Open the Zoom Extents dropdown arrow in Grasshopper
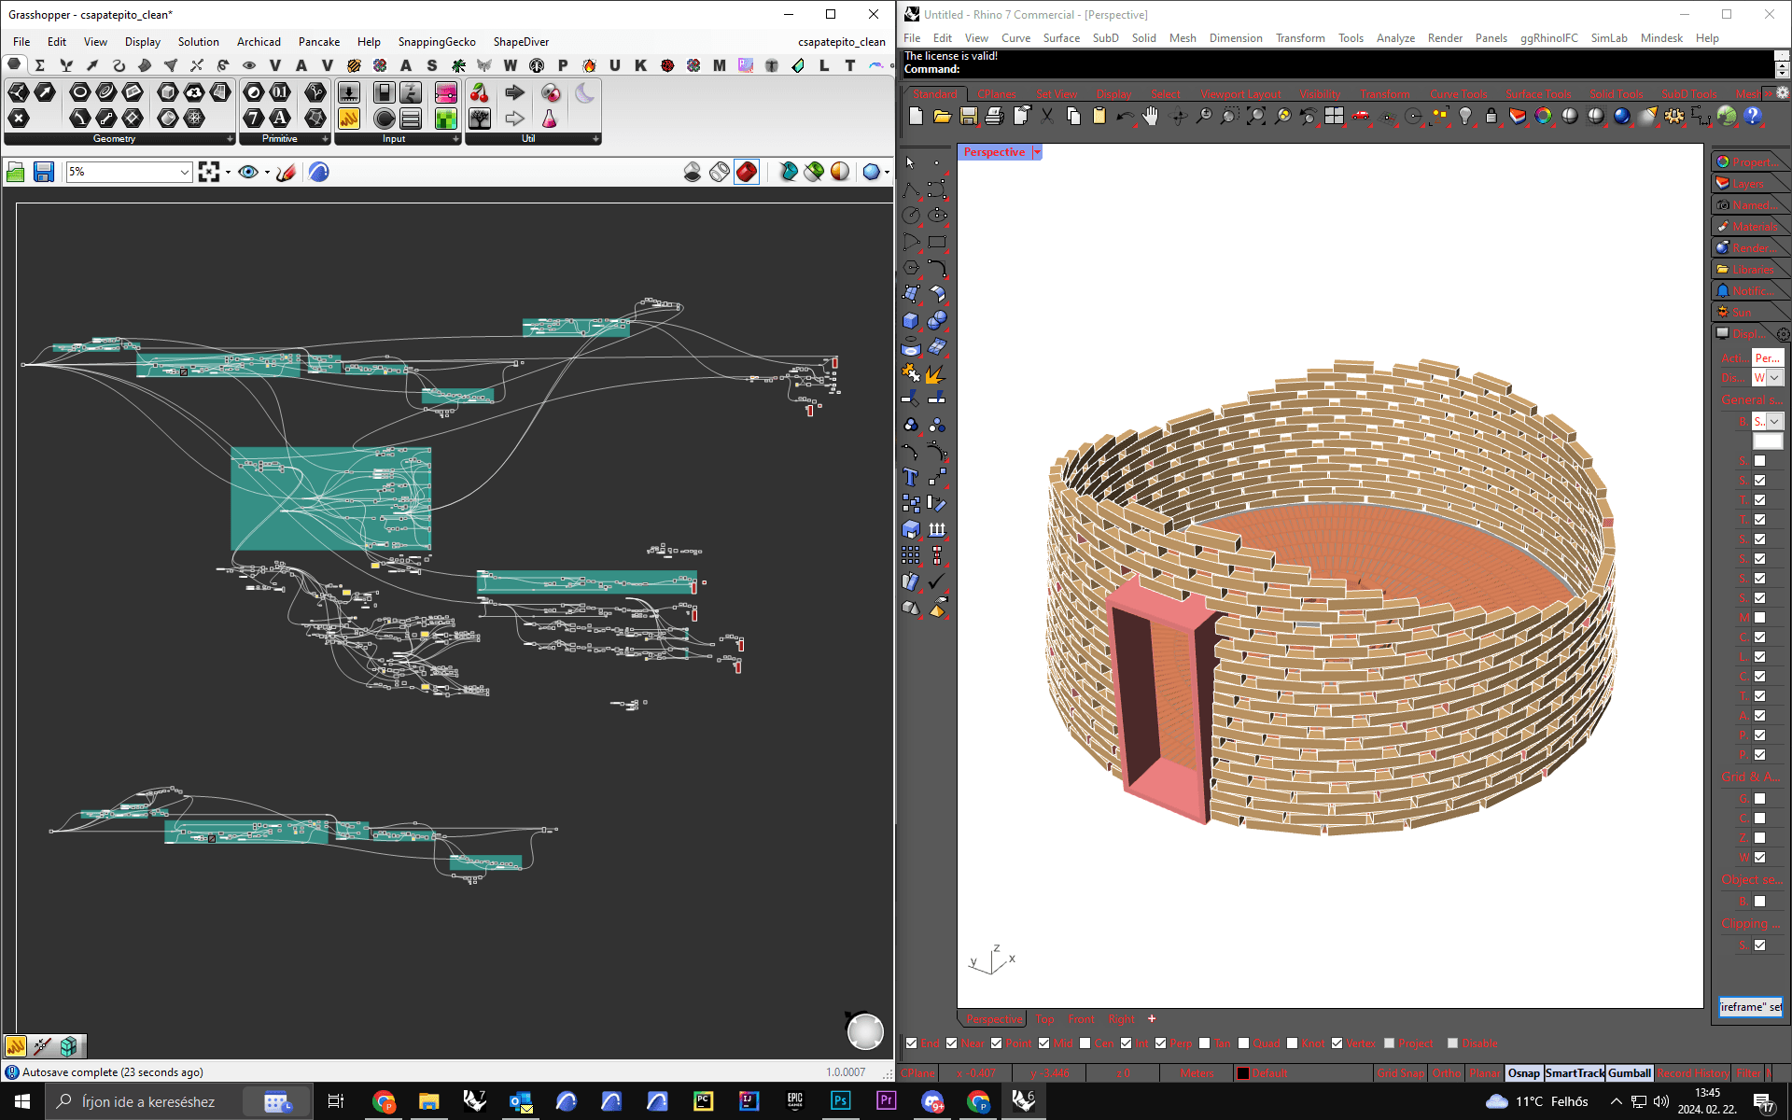The height and width of the screenshot is (1120, 1792). tap(228, 172)
